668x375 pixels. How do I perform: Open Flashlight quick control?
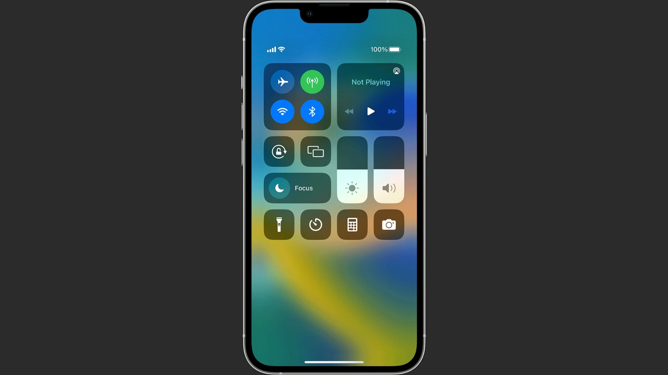coord(279,224)
